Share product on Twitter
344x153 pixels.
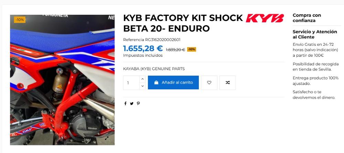131,103
